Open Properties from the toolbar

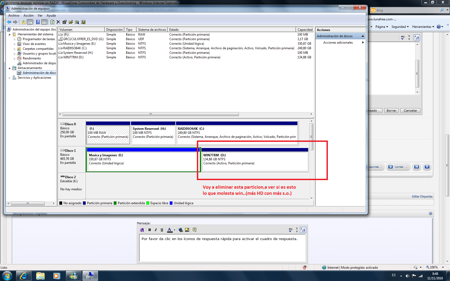pos(64,22)
